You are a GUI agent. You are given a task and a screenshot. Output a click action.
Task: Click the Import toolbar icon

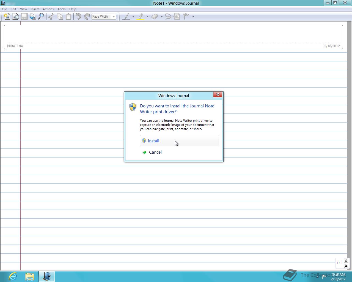pos(33,17)
